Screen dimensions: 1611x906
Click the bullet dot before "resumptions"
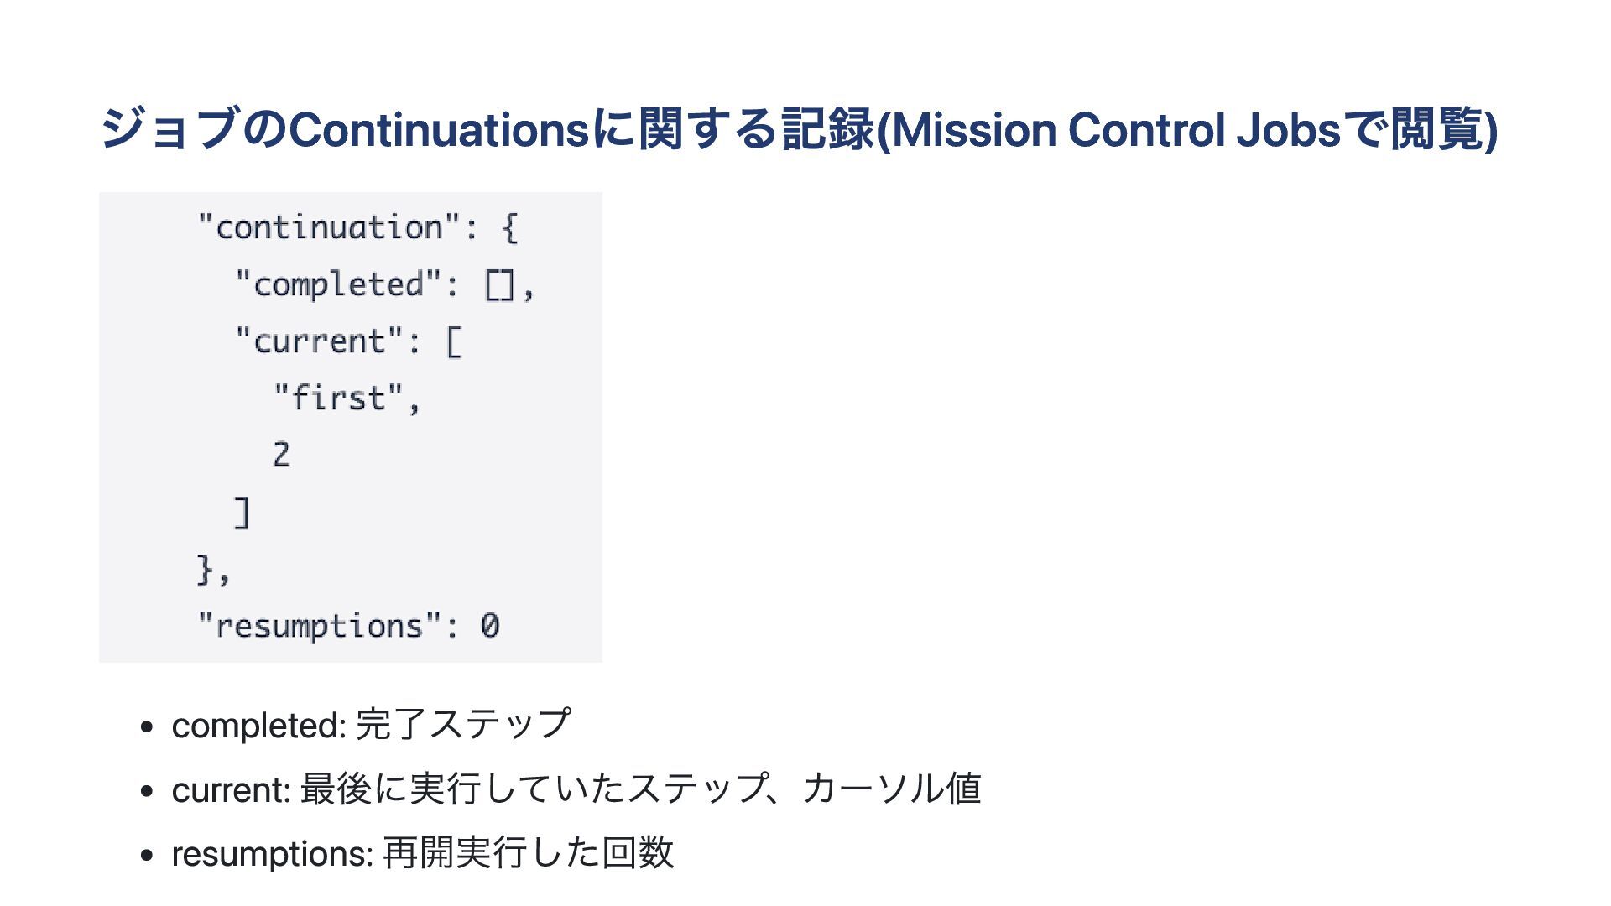147,855
